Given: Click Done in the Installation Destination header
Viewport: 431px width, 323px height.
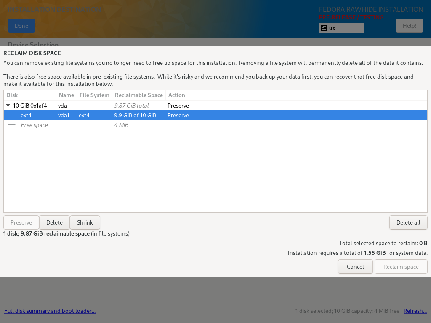Looking at the screenshot, I should (x=21, y=26).
